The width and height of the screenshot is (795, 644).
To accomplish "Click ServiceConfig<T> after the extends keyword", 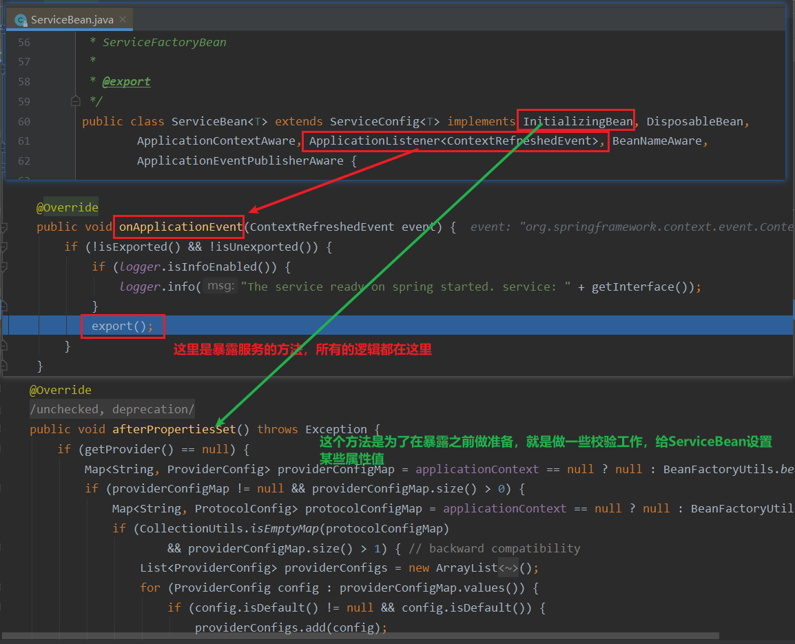I will coord(384,122).
